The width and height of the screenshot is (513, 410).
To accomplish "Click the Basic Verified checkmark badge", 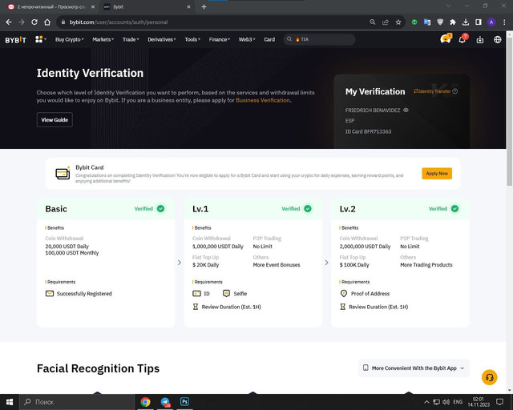I will coord(160,208).
